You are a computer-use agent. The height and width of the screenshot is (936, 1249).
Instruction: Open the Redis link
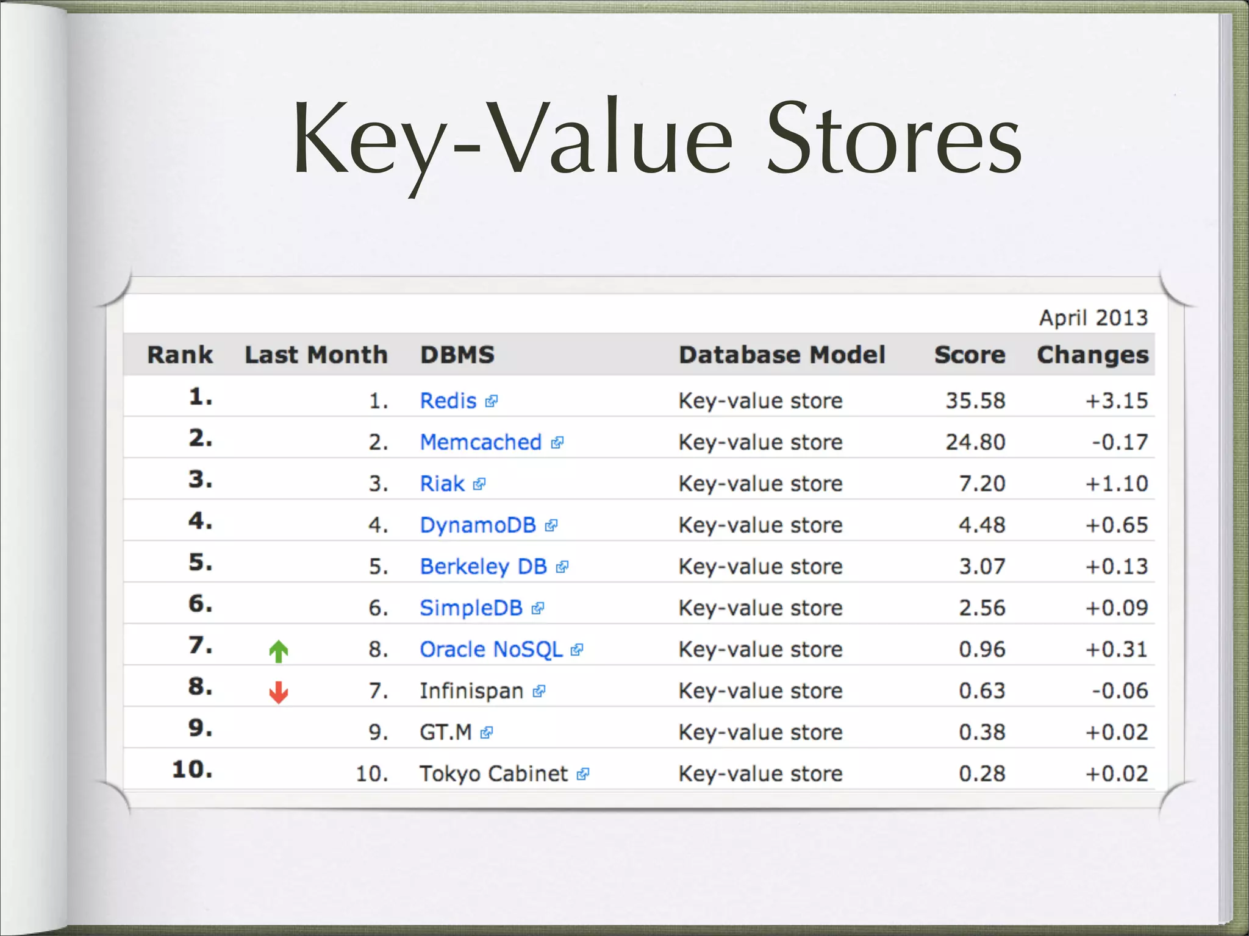(x=448, y=401)
